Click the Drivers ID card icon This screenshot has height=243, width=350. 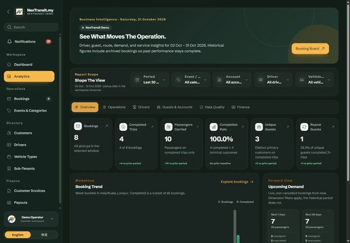pyautogui.click(x=9, y=145)
